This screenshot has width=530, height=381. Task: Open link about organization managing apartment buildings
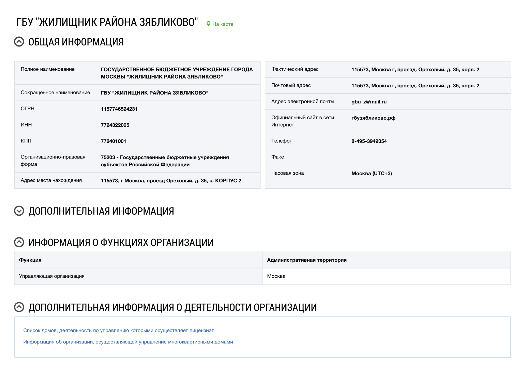128,342
